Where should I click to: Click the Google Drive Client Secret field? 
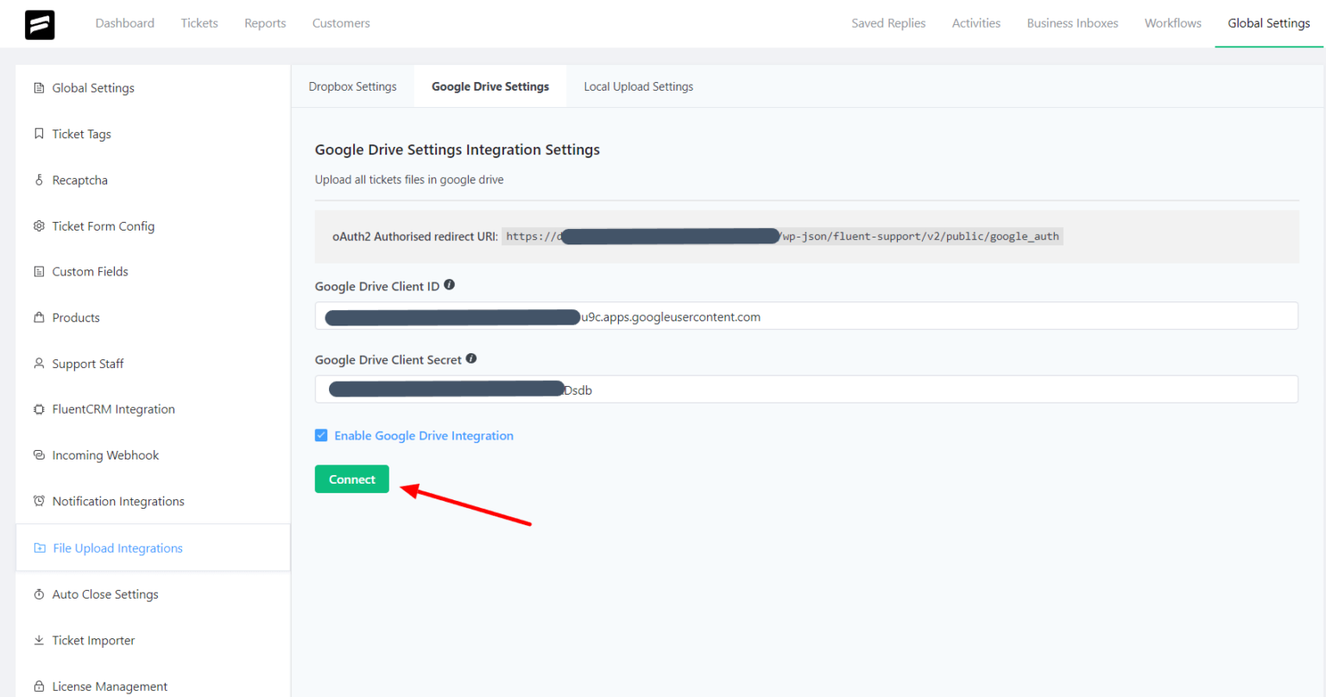click(x=805, y=389)
